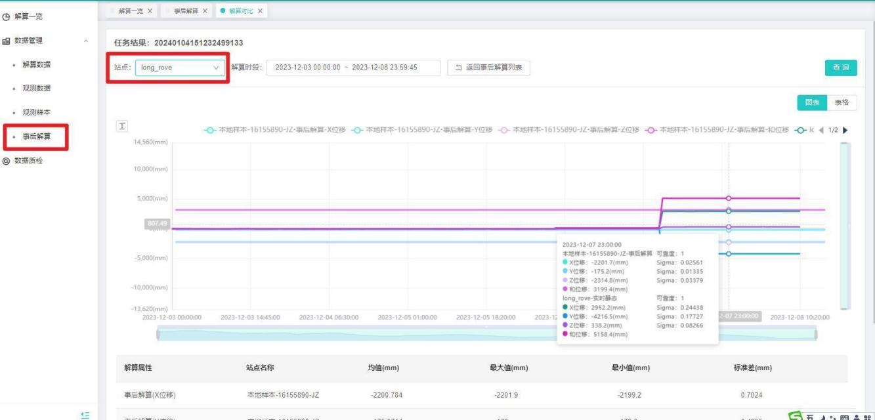Switch to the 事后解算 tab
This screenshot has height=420, width=875.
[x=184, y=11]
